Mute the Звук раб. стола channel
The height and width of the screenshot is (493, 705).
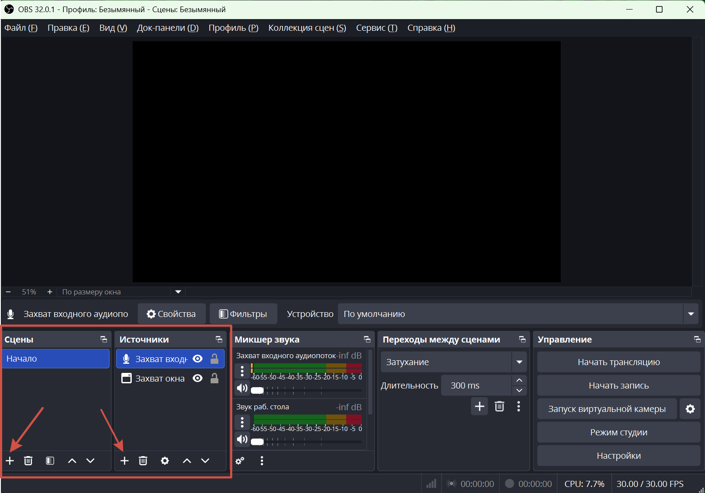point(242,440)
